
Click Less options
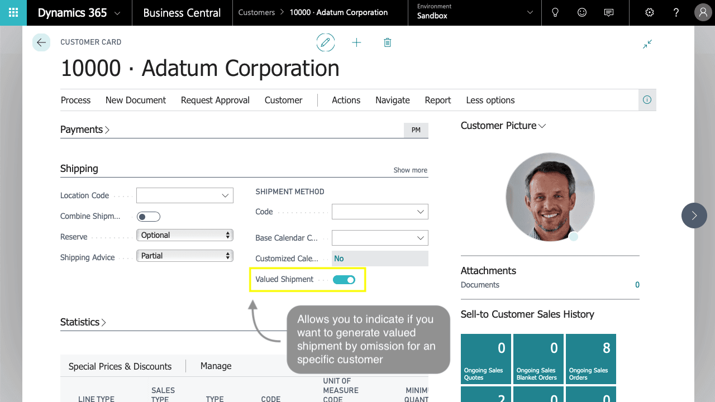(490, 100)
